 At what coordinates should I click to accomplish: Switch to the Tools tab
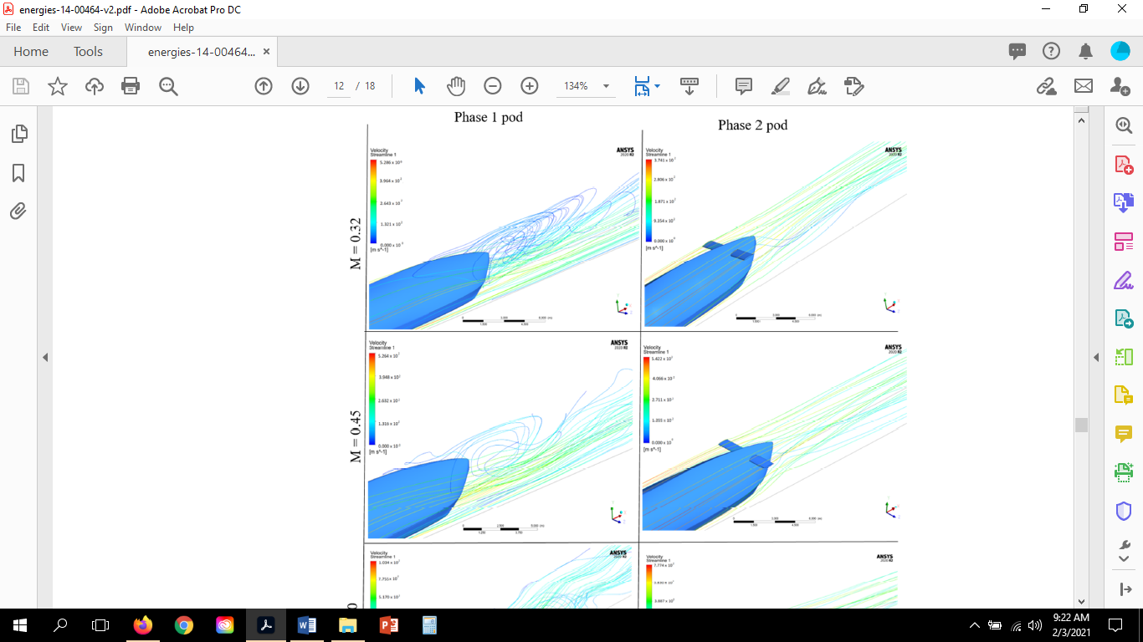[x=88, y=51]
